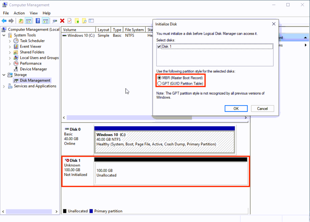The image size is (310, 222).
Task: Toggle Show/Hide Action Pane toolbar icon
Action: pyautogui.click(x=45, y=21)
